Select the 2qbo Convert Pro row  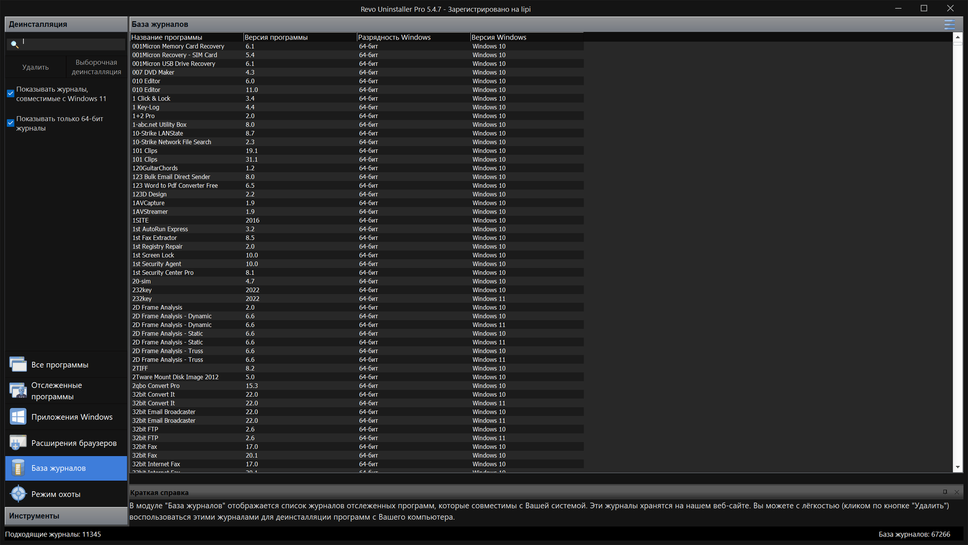tap(357, 386)
